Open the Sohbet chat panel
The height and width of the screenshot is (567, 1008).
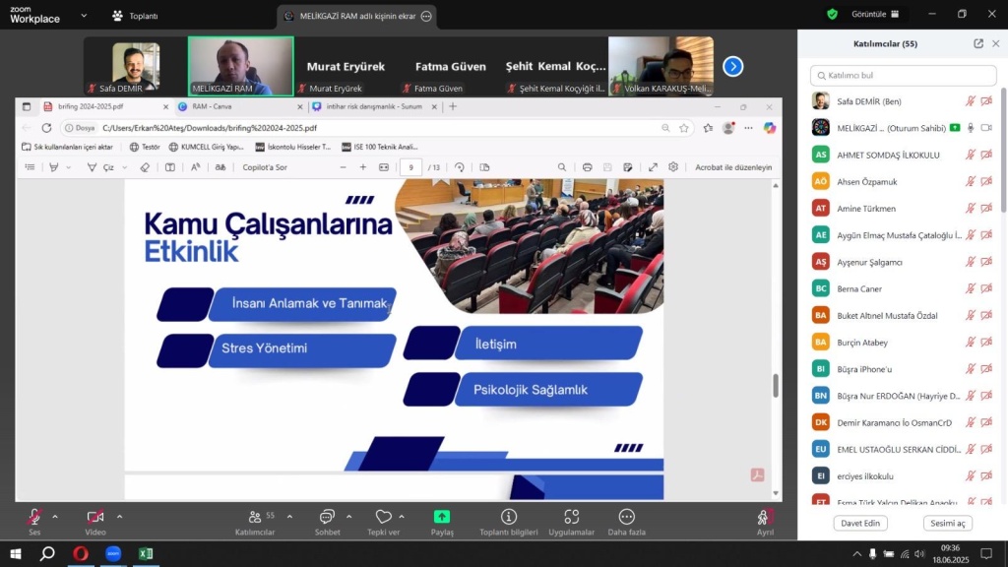(x=327, y=518)
